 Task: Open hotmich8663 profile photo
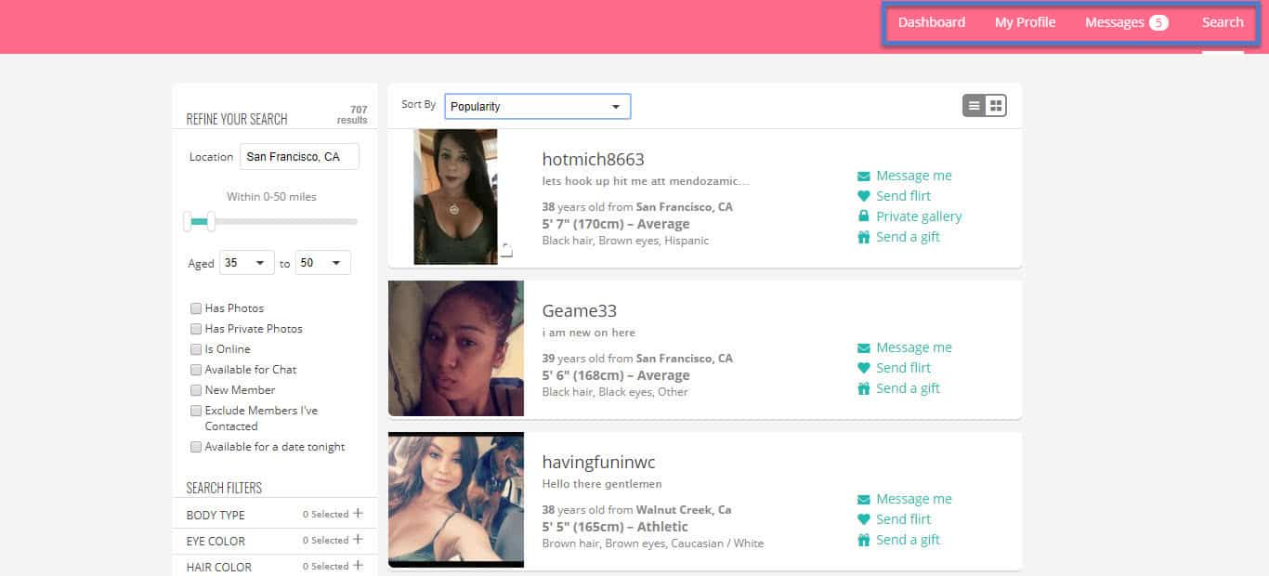455,197
